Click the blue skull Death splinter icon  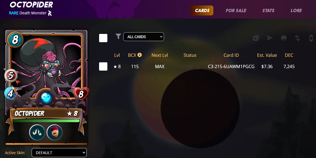pos(46,98)
